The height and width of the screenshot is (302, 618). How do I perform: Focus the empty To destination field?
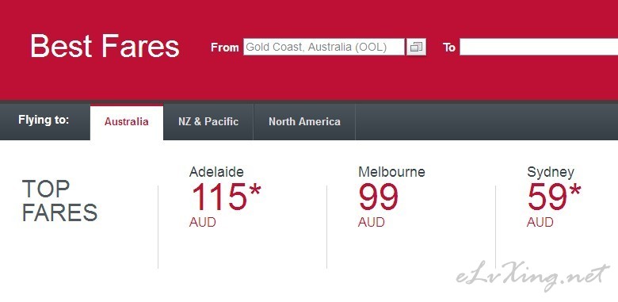tap(539, 47)
